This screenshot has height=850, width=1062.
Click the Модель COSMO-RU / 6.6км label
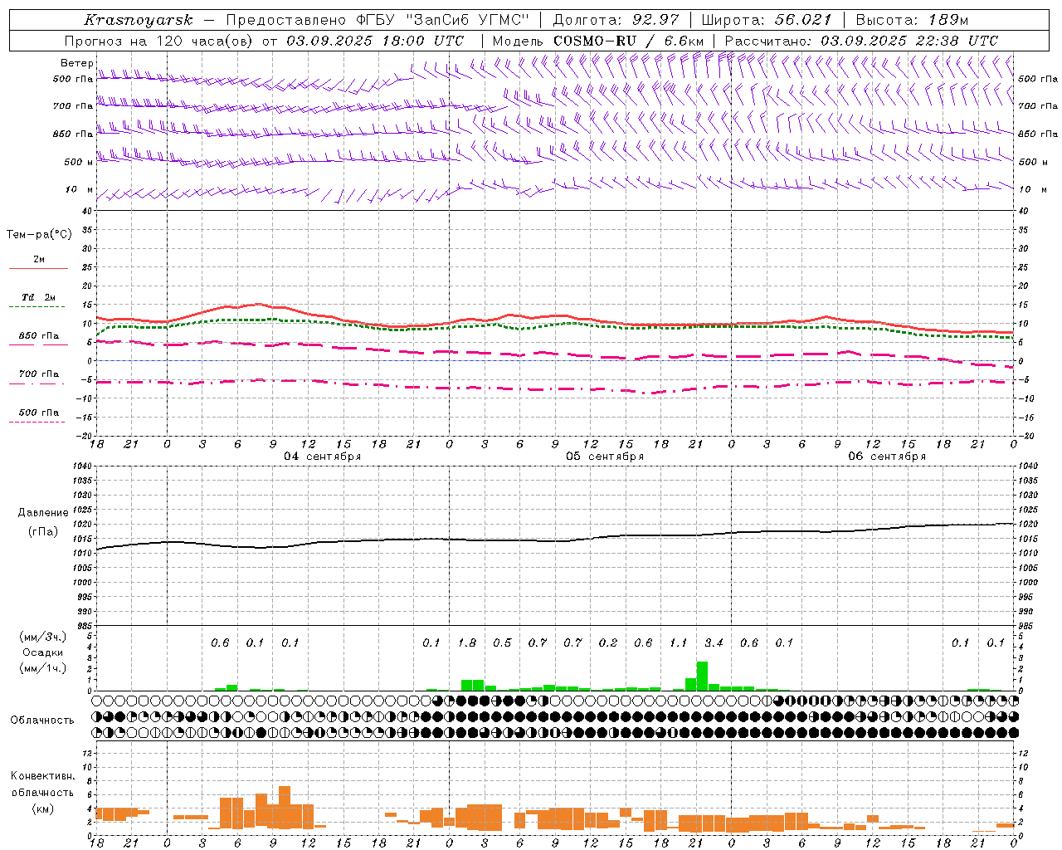(597, 41)
